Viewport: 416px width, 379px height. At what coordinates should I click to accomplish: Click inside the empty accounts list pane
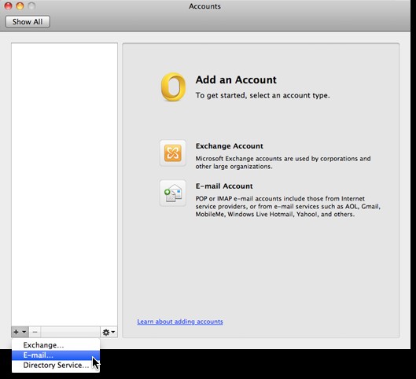point(64,184)
